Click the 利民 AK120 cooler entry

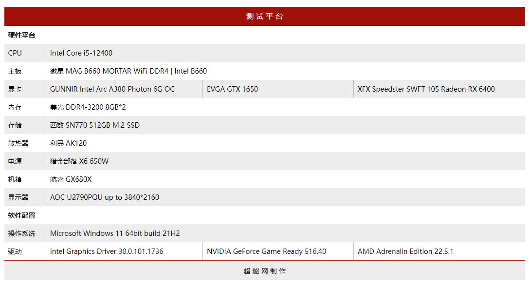point(69,143)
